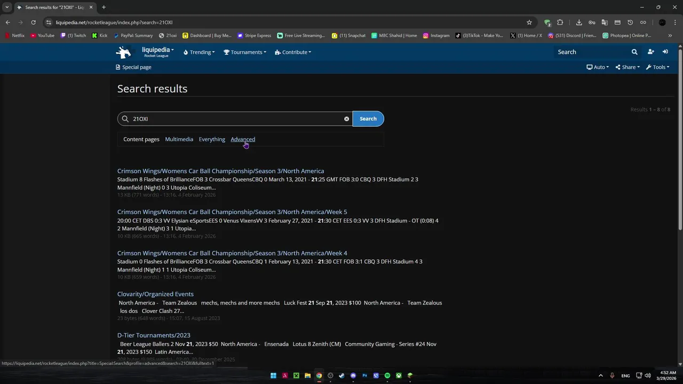Viewport: 683px width, 384px height.
Task: Click the green chat extension icon
Action: (x=547, y=22)
